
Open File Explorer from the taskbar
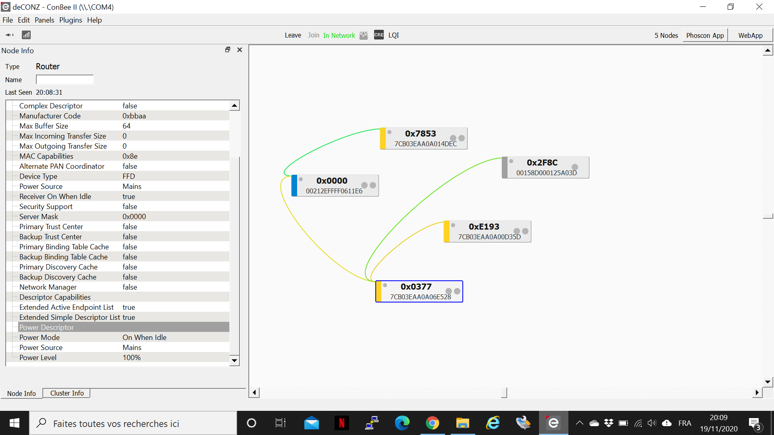[x=462, y=423]
